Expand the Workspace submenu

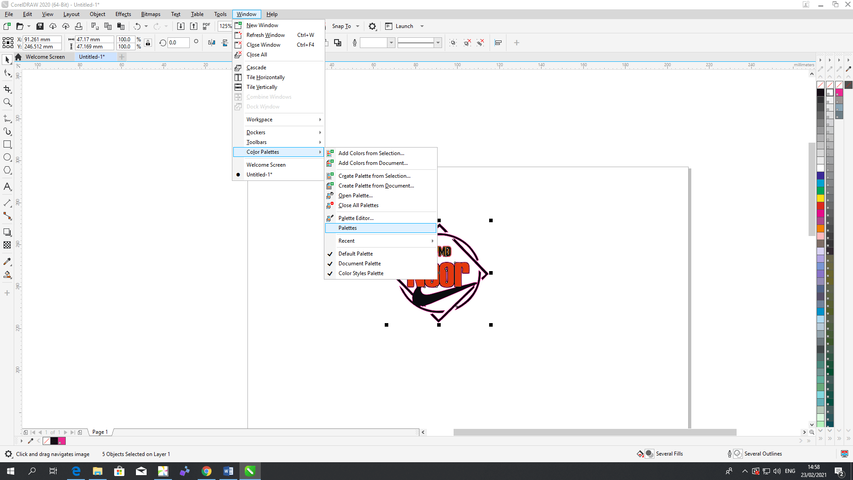point(278,120)
